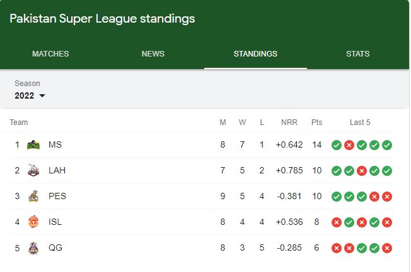
Task: Click the PES team name link
Action: tap(57, 196)
